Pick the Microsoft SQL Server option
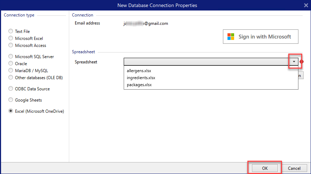 [x=11, y=57]
